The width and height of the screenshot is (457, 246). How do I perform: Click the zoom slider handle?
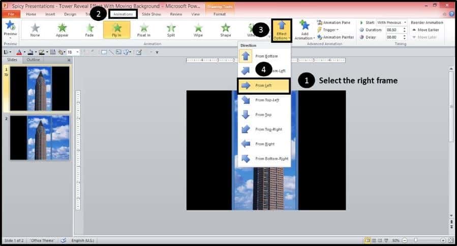(x=416, y=240)
